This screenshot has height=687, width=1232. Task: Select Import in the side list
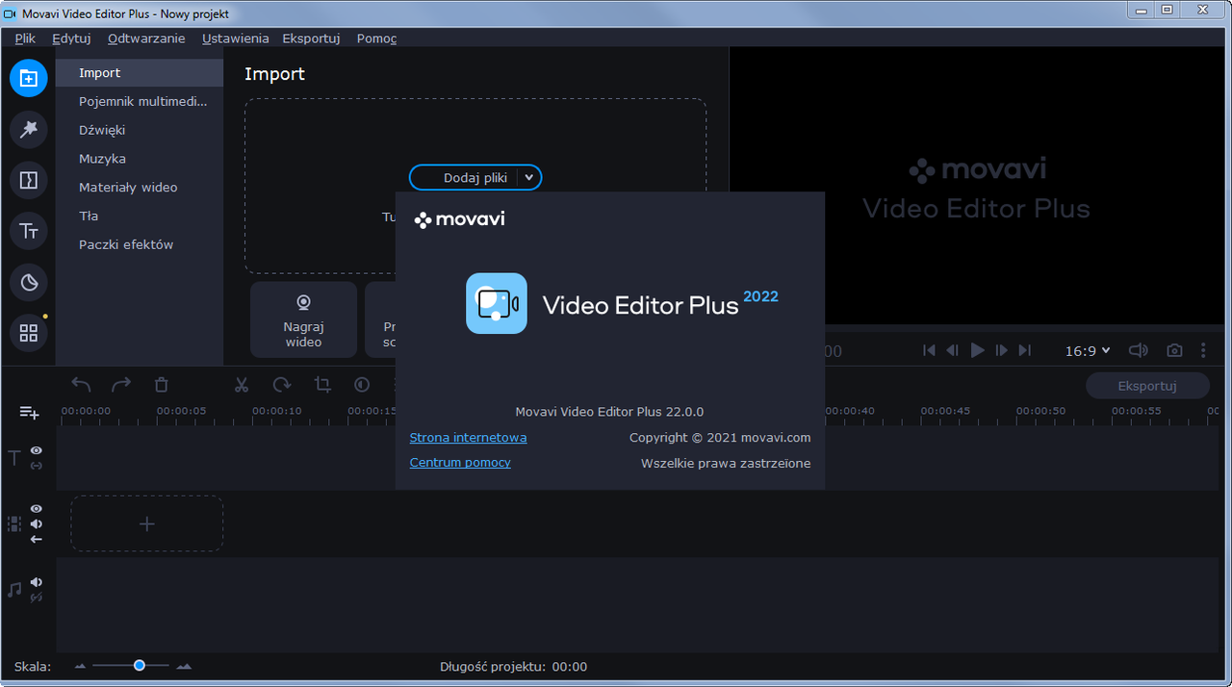[140, 73]
